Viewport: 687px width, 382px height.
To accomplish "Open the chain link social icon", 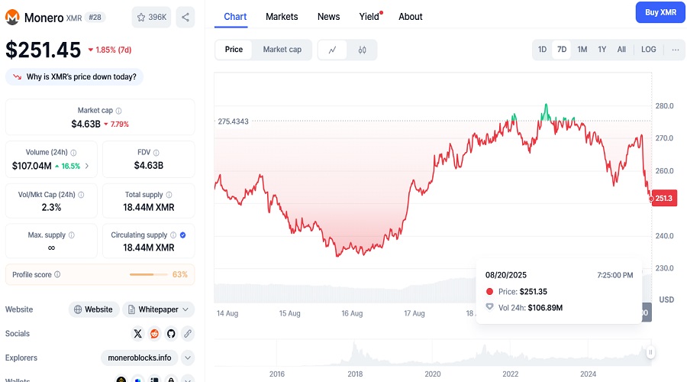I will (x=188, y=334).
